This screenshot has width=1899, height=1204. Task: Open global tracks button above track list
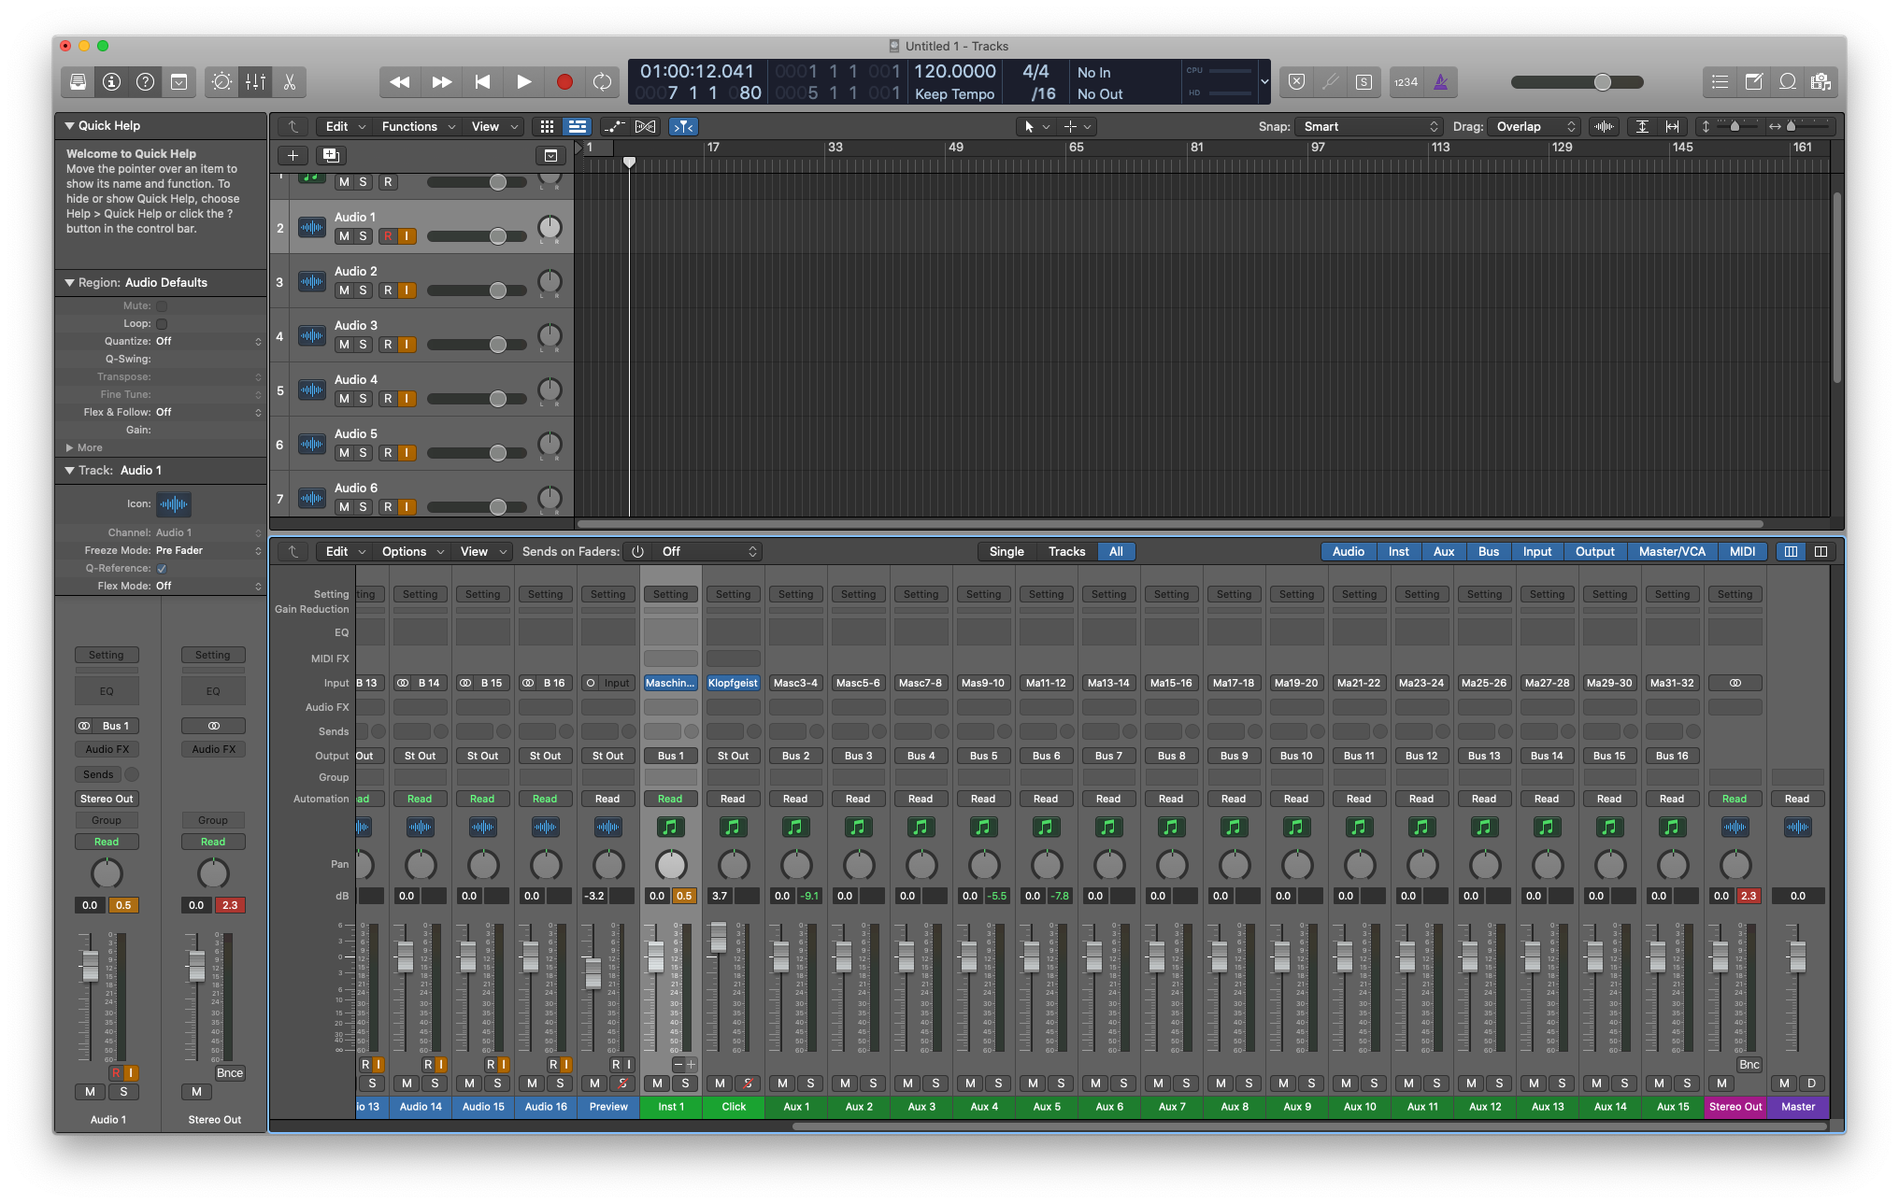pos(550,156)
